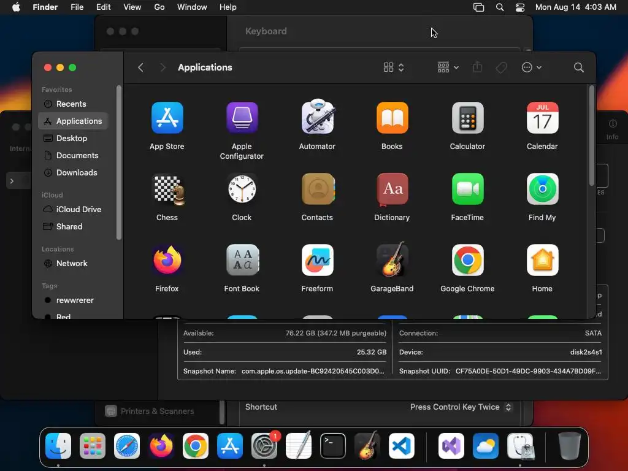The image size is (628, 471).
Task: Select the Clock app icon
Action: tap(242, 189)
